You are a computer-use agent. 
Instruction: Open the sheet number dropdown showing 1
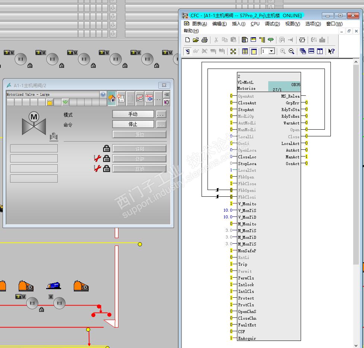pos(272,51)
